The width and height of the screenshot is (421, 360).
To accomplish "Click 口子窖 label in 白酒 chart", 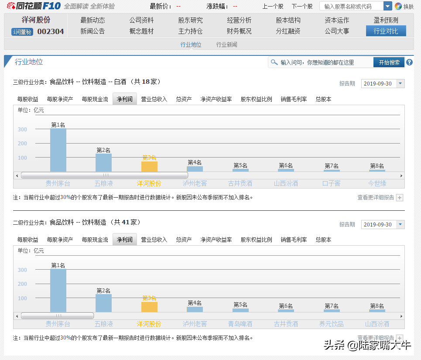I will tap(331, 183).
